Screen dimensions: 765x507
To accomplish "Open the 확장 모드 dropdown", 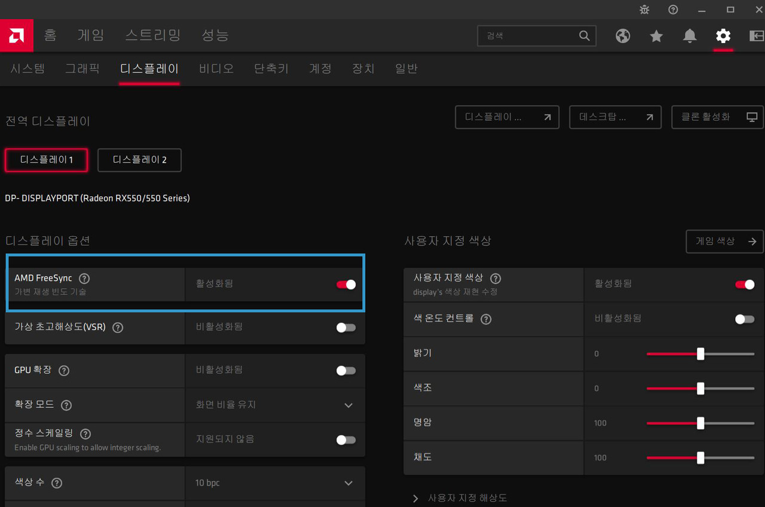I will (x=348, y=405).
